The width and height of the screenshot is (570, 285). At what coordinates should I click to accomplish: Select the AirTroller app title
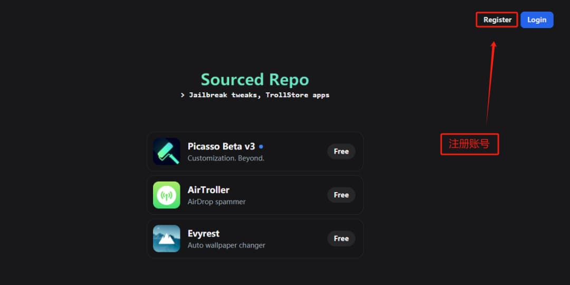(x=208, y=190)
